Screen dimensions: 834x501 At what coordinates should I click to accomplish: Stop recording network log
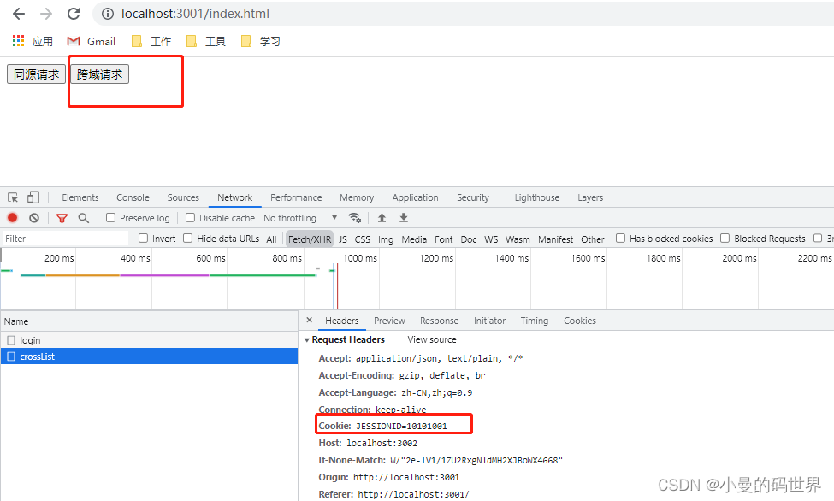[13, 218]
